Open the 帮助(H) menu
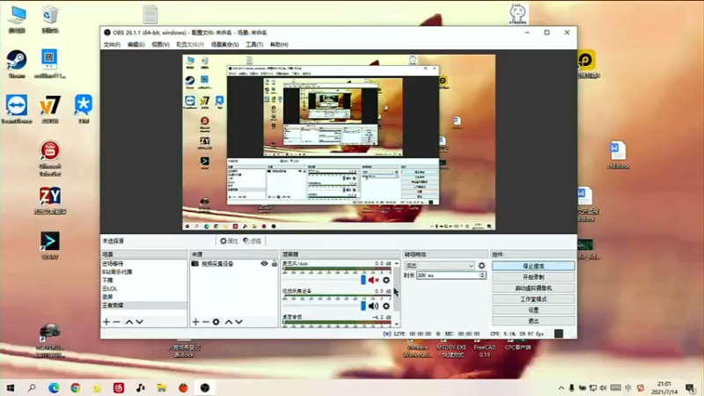The width and height of the screenshot is (704, 396). pyautogui.click(x=279, y=45)
